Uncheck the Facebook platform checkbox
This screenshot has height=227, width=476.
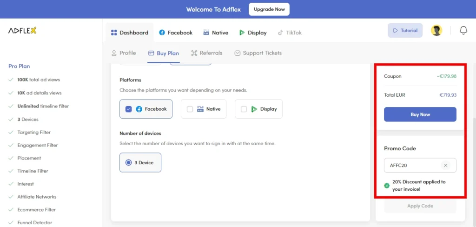click(x=128, y=109)
